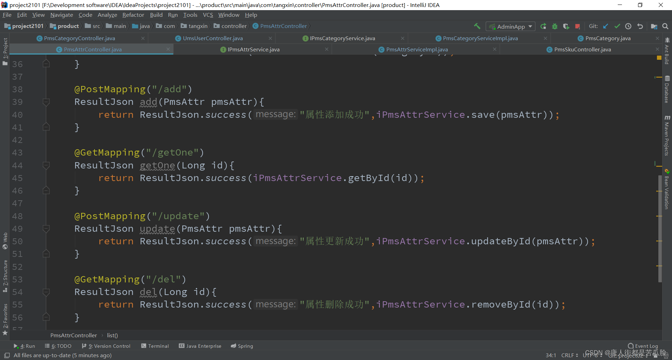
Task: Click the fold end marker at line 36
Action: click(46, 64)
